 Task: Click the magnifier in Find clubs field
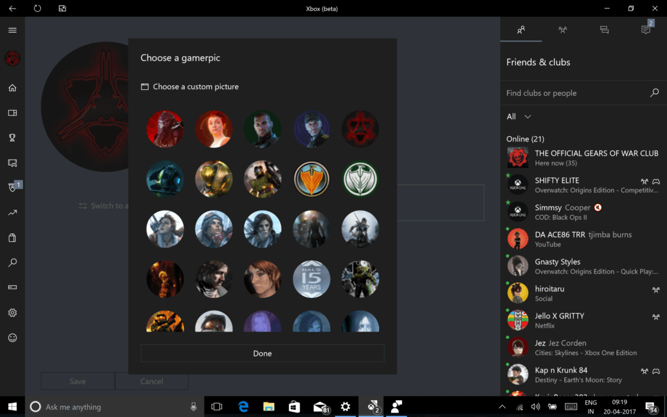[x=654, y=93]
